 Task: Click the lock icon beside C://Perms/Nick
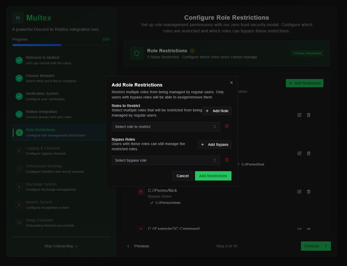(141, 192)
